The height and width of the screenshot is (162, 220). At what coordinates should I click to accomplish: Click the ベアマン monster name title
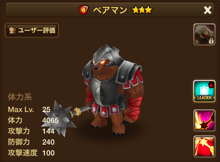[110, 10]
